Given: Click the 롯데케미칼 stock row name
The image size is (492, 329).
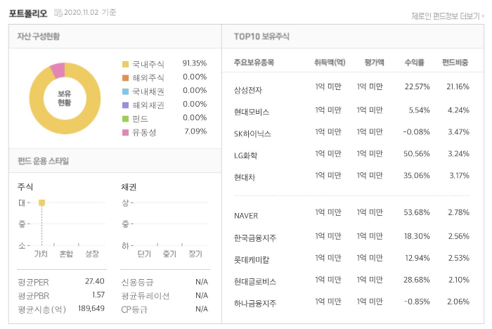Looking at the screenshot, I should tap(252, 260).
